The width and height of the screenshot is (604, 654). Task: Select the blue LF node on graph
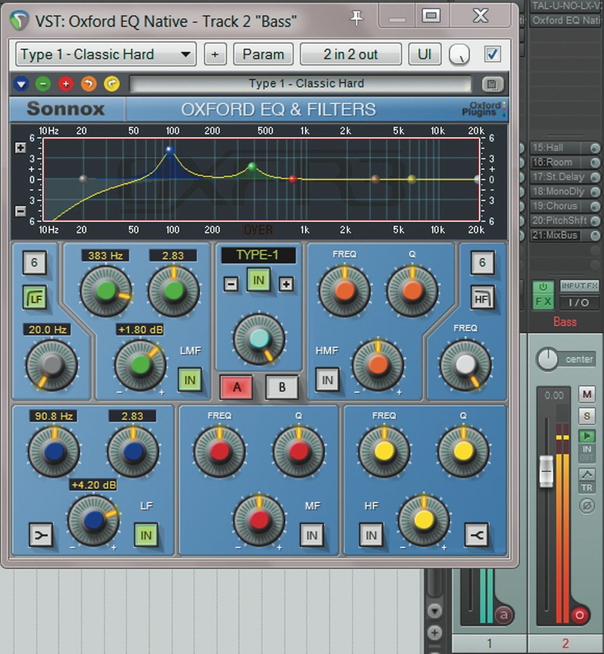169,149
